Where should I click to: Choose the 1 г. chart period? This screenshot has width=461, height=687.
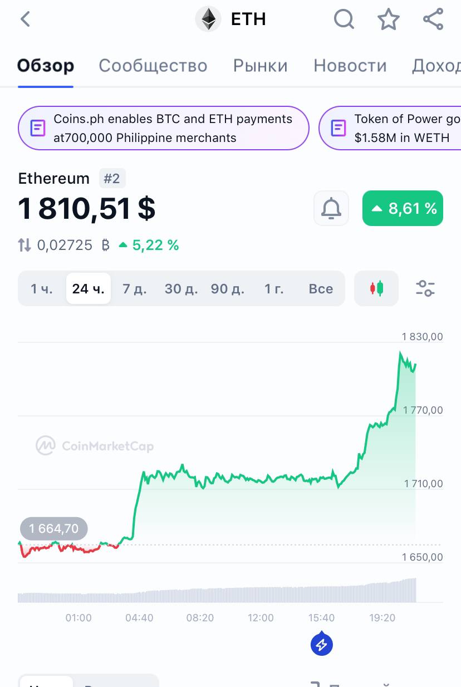[274, 288]
